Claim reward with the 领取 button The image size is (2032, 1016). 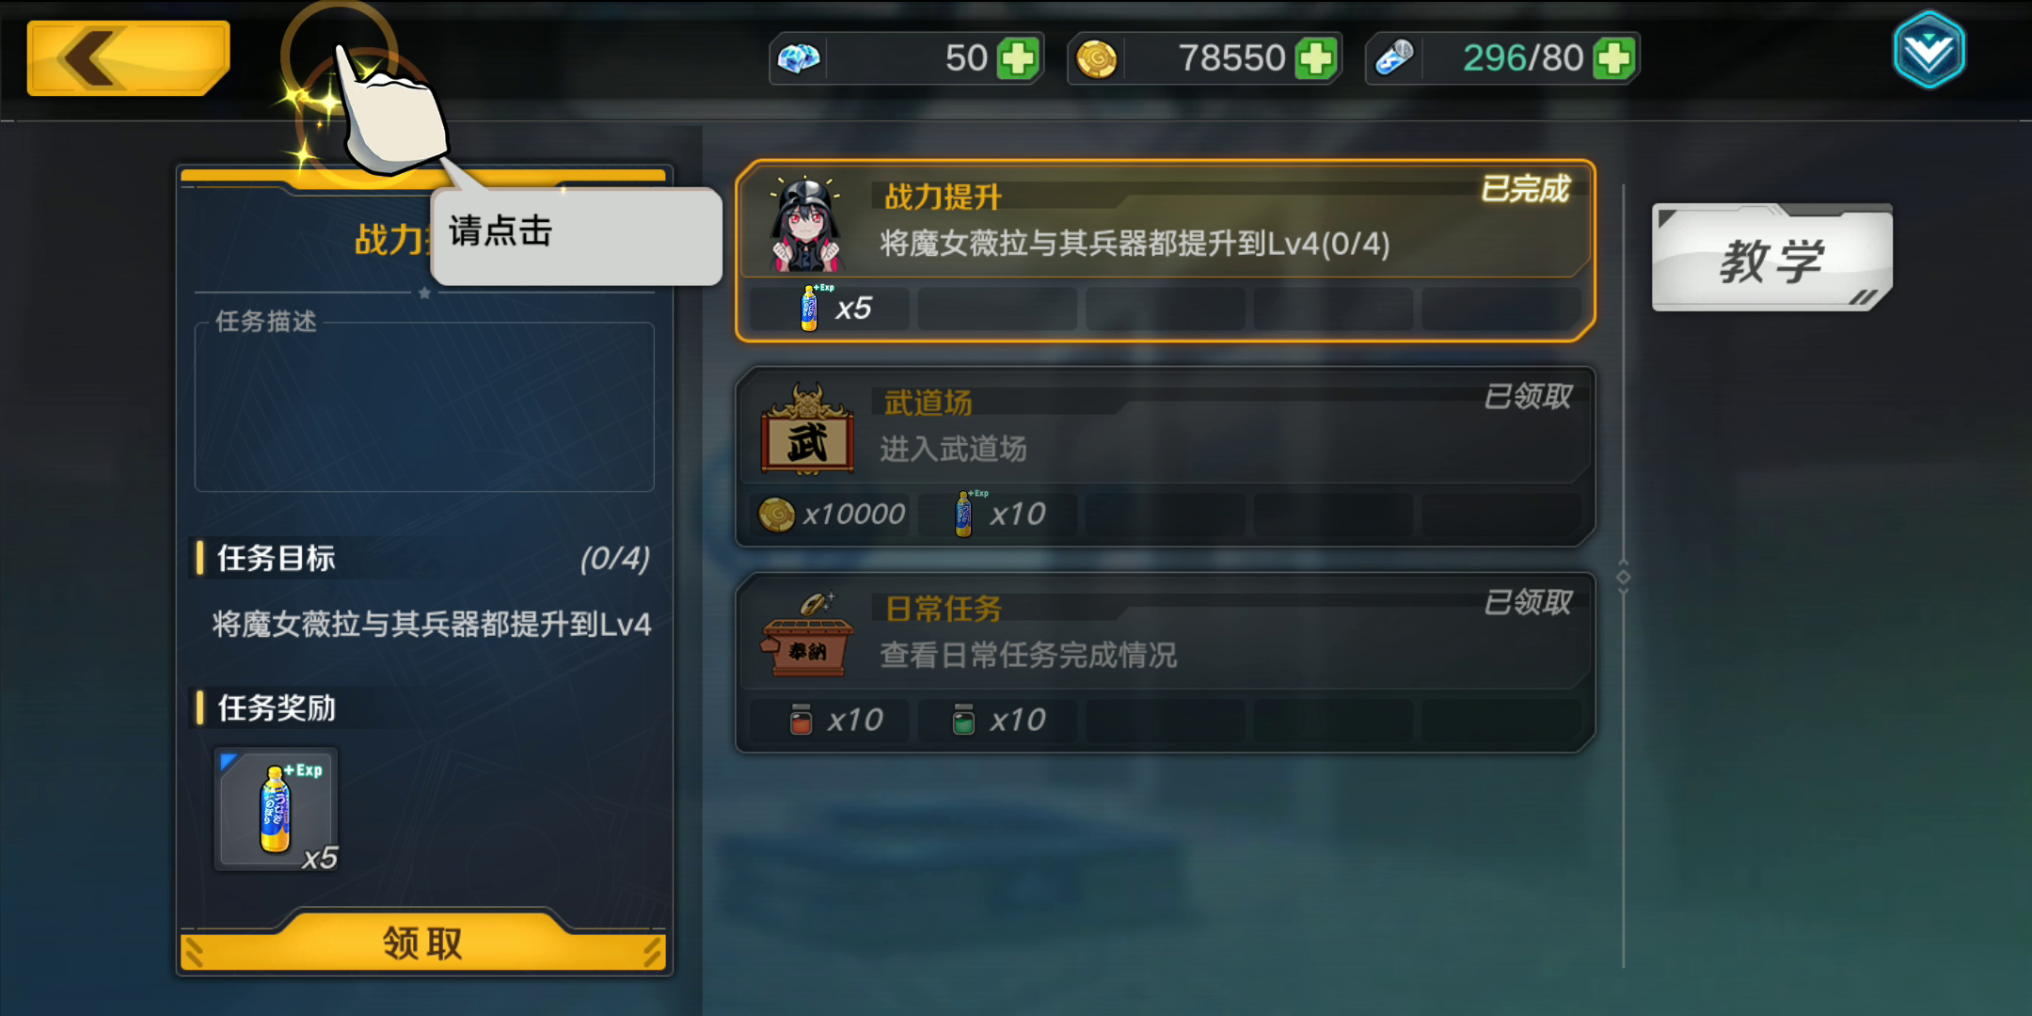423,941
